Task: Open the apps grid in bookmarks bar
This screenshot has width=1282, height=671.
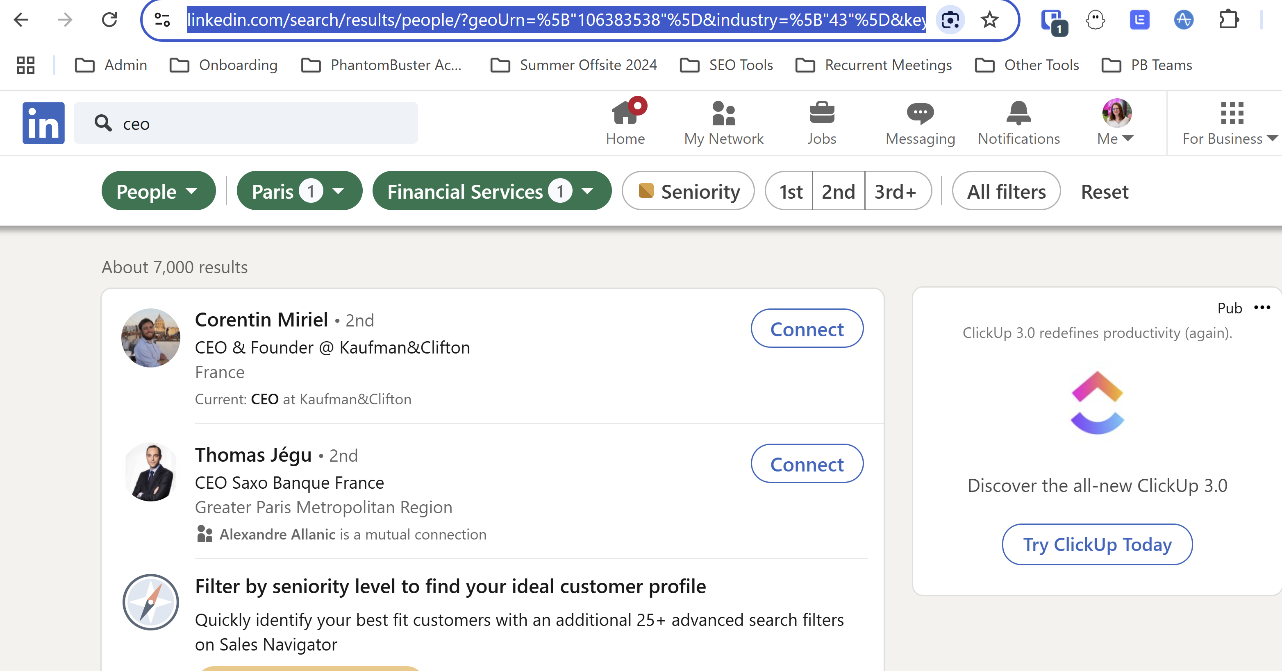Action: tap(25, 65)
